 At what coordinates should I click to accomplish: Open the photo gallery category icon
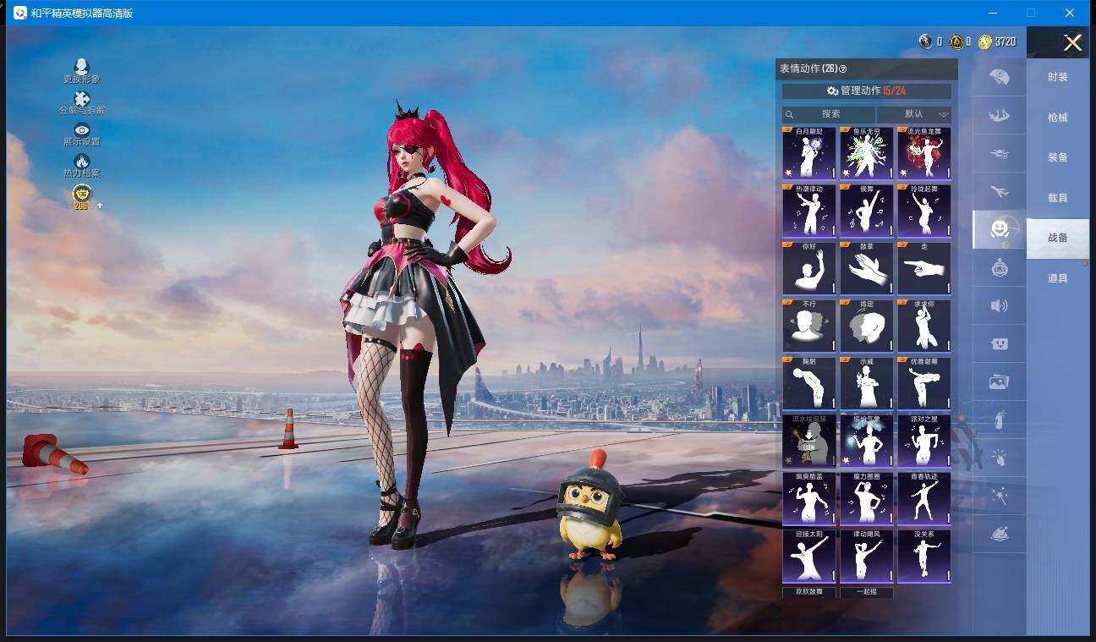click(x=999, y=382)
